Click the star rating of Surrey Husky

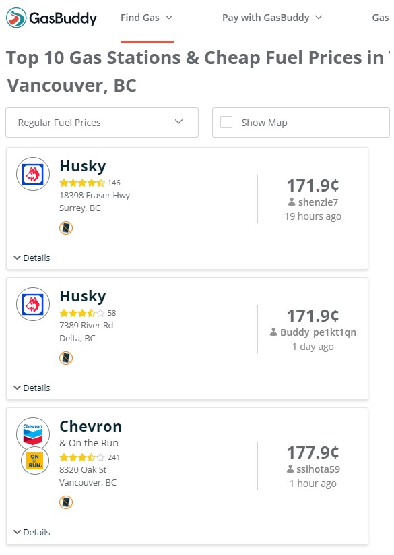pos(82,183)
